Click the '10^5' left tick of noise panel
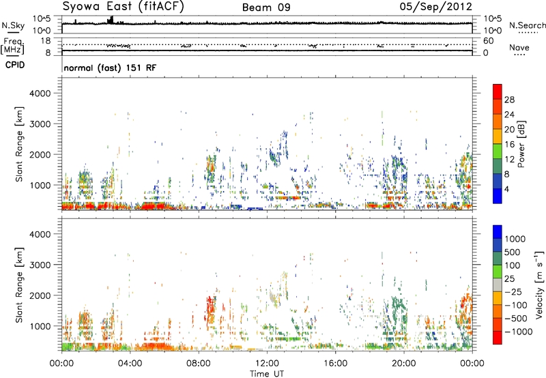 pos(42,18)
